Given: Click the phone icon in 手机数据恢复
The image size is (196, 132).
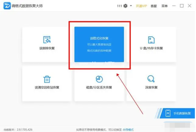Looking at the screenshot, I should (168, 113).
